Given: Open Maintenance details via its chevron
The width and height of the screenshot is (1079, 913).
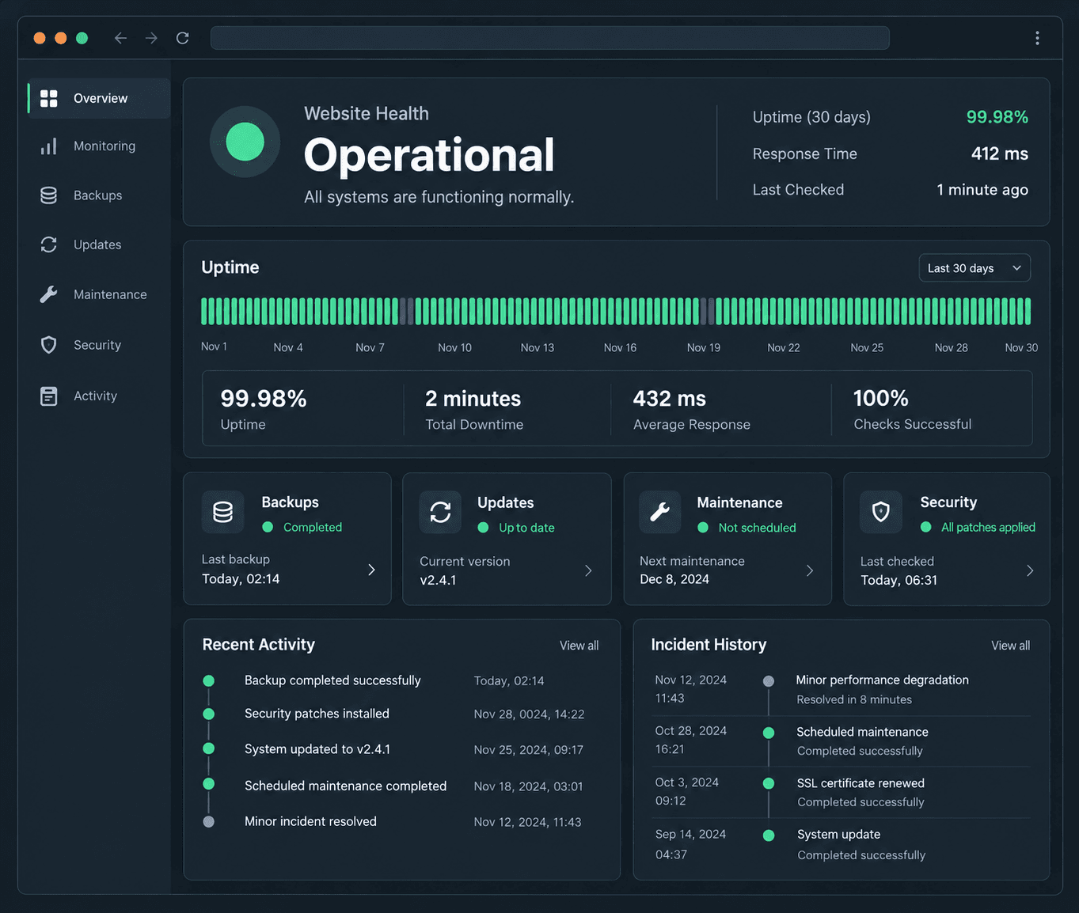Looking at the screenshot, I should click(810, 570).
